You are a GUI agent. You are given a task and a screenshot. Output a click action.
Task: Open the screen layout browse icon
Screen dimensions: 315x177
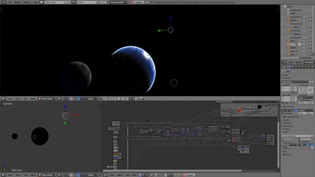(x=42, y=2)
